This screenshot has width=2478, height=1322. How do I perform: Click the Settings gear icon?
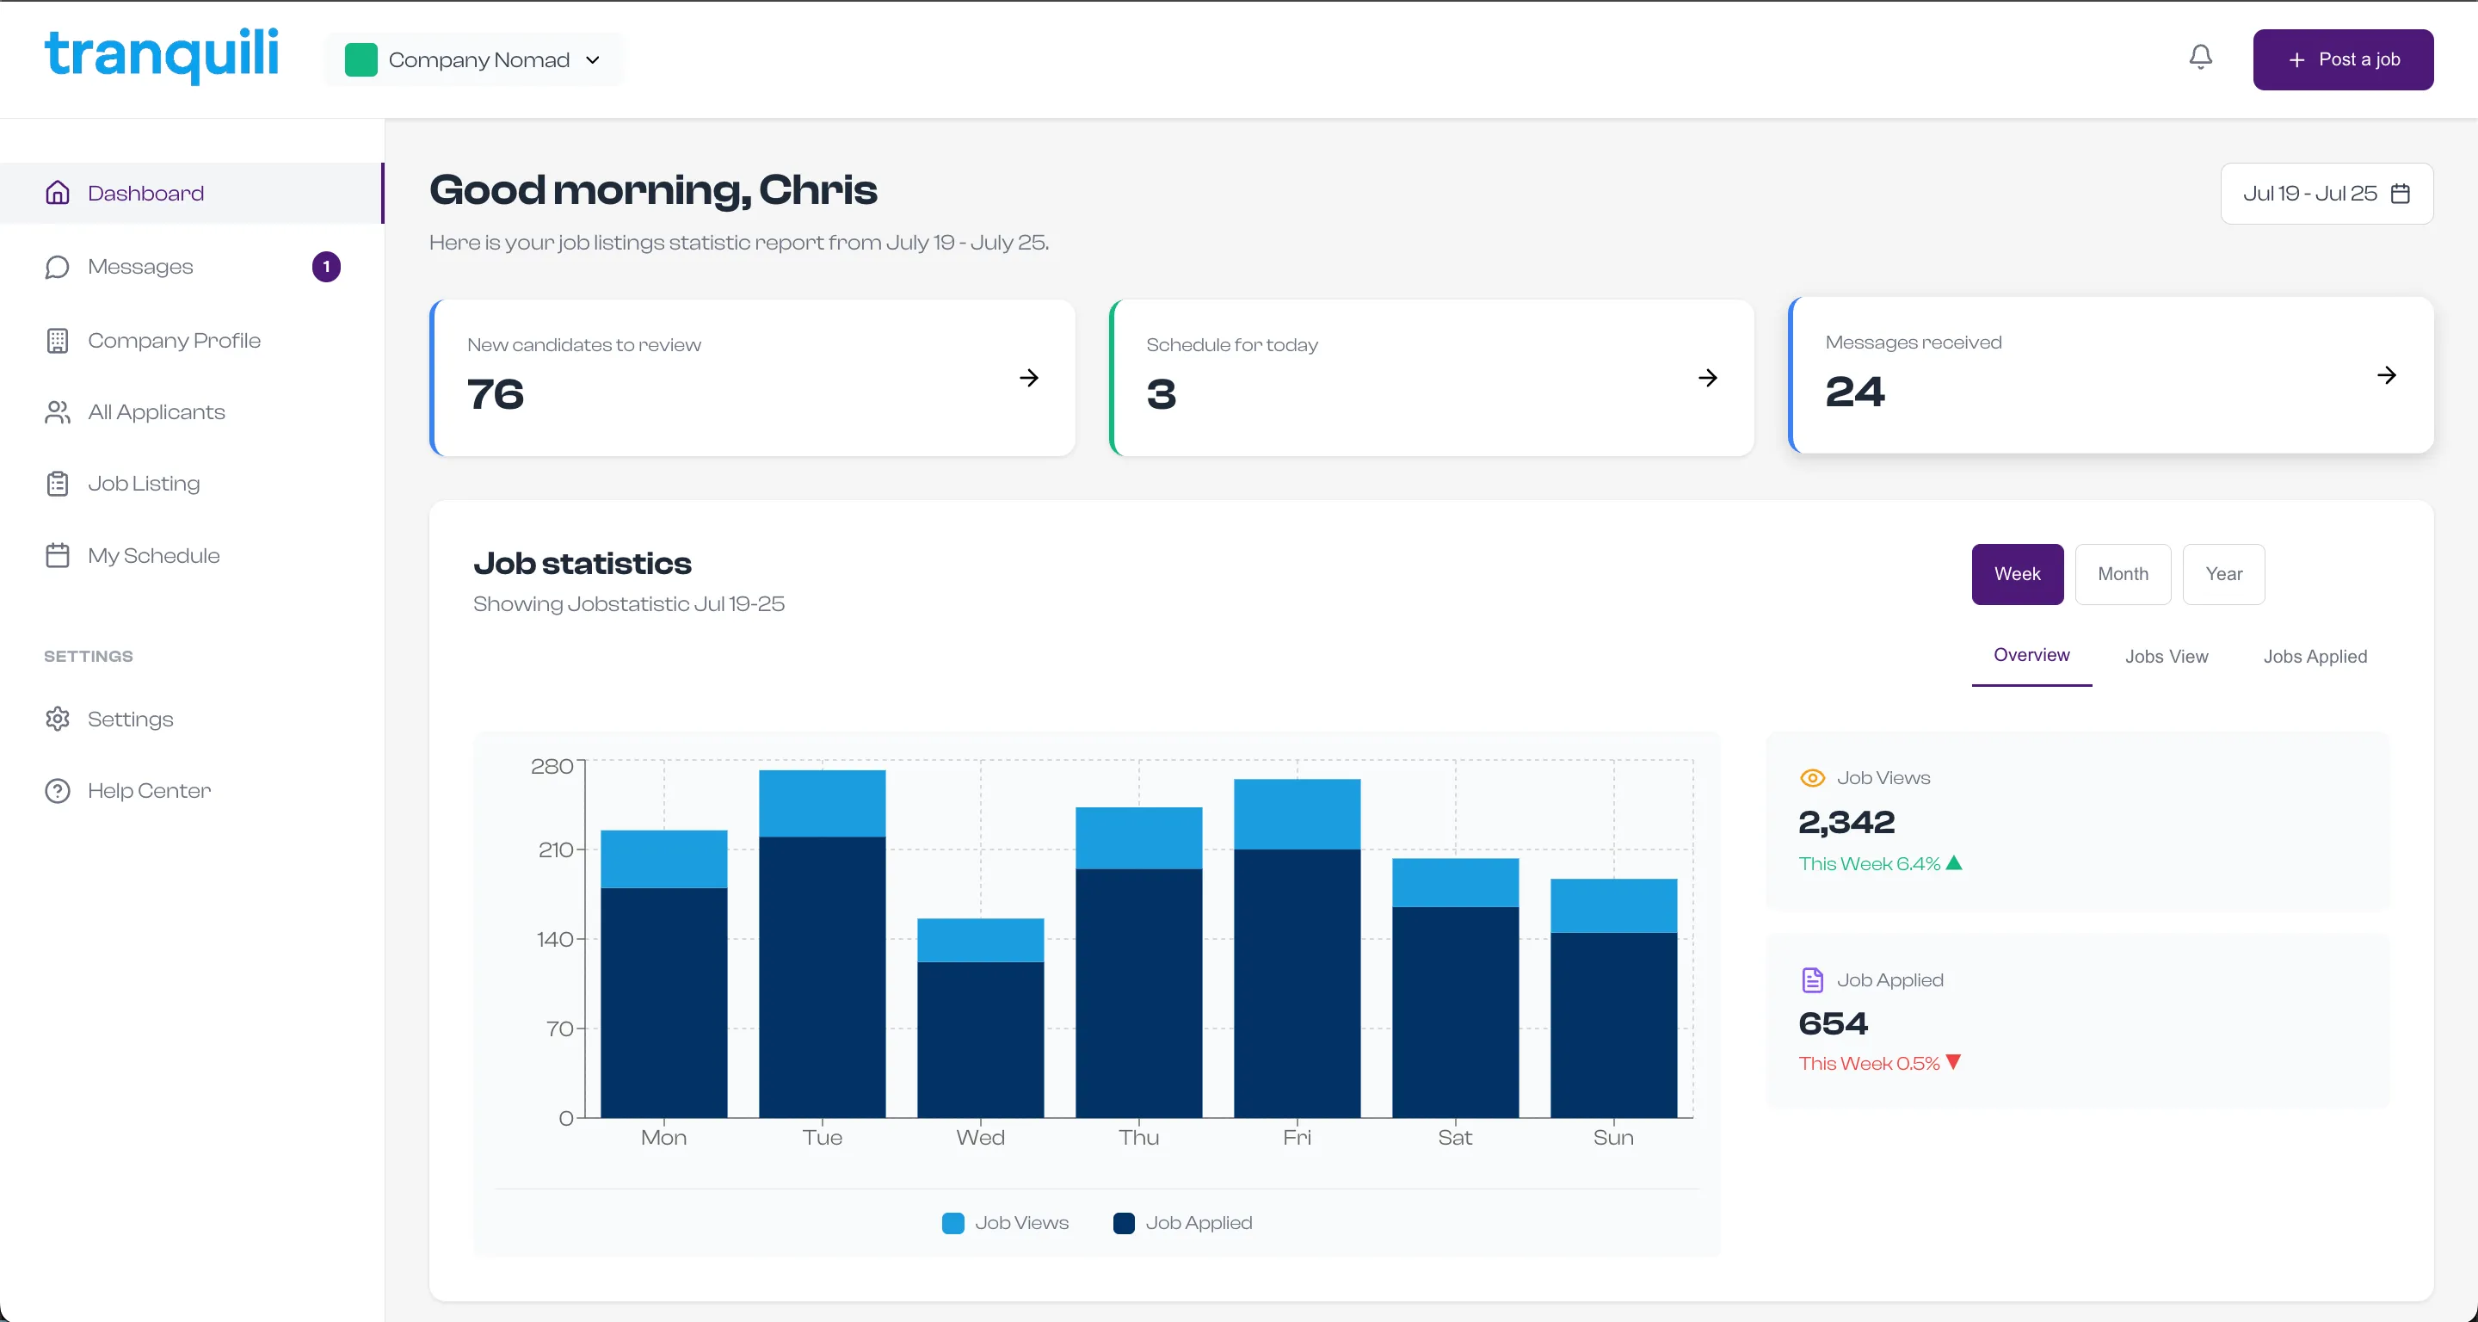pyautogui.click(x=58, y=719)
